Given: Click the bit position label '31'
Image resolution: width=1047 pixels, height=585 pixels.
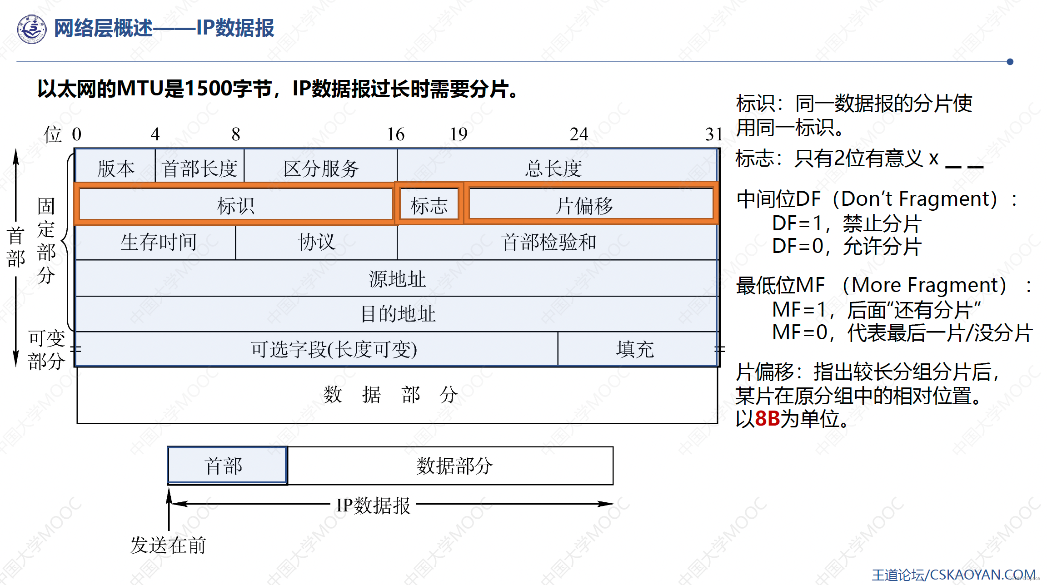Looking at the screenshot, I should [x=713, y=134].
